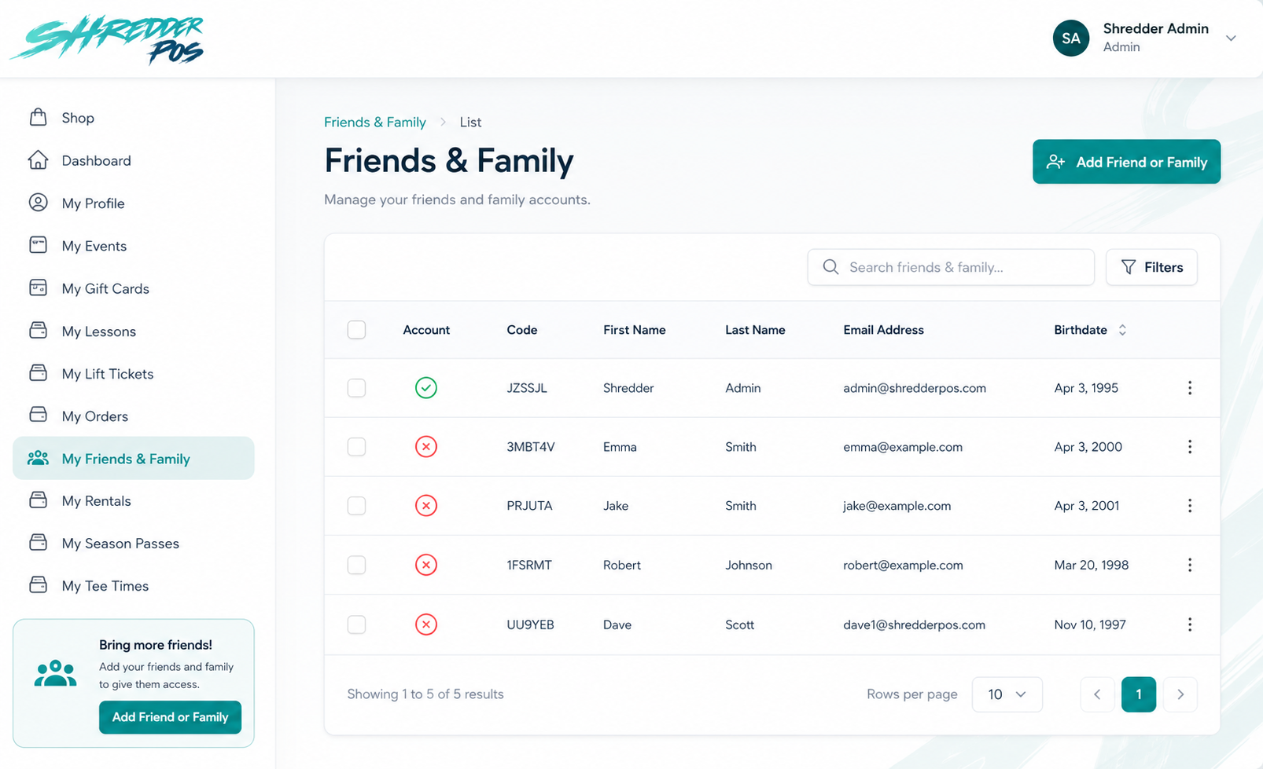Select page 1 in pagination
Viewport: 1263px width, 769px height.
pyautogui.click(x=1138, y=694)
